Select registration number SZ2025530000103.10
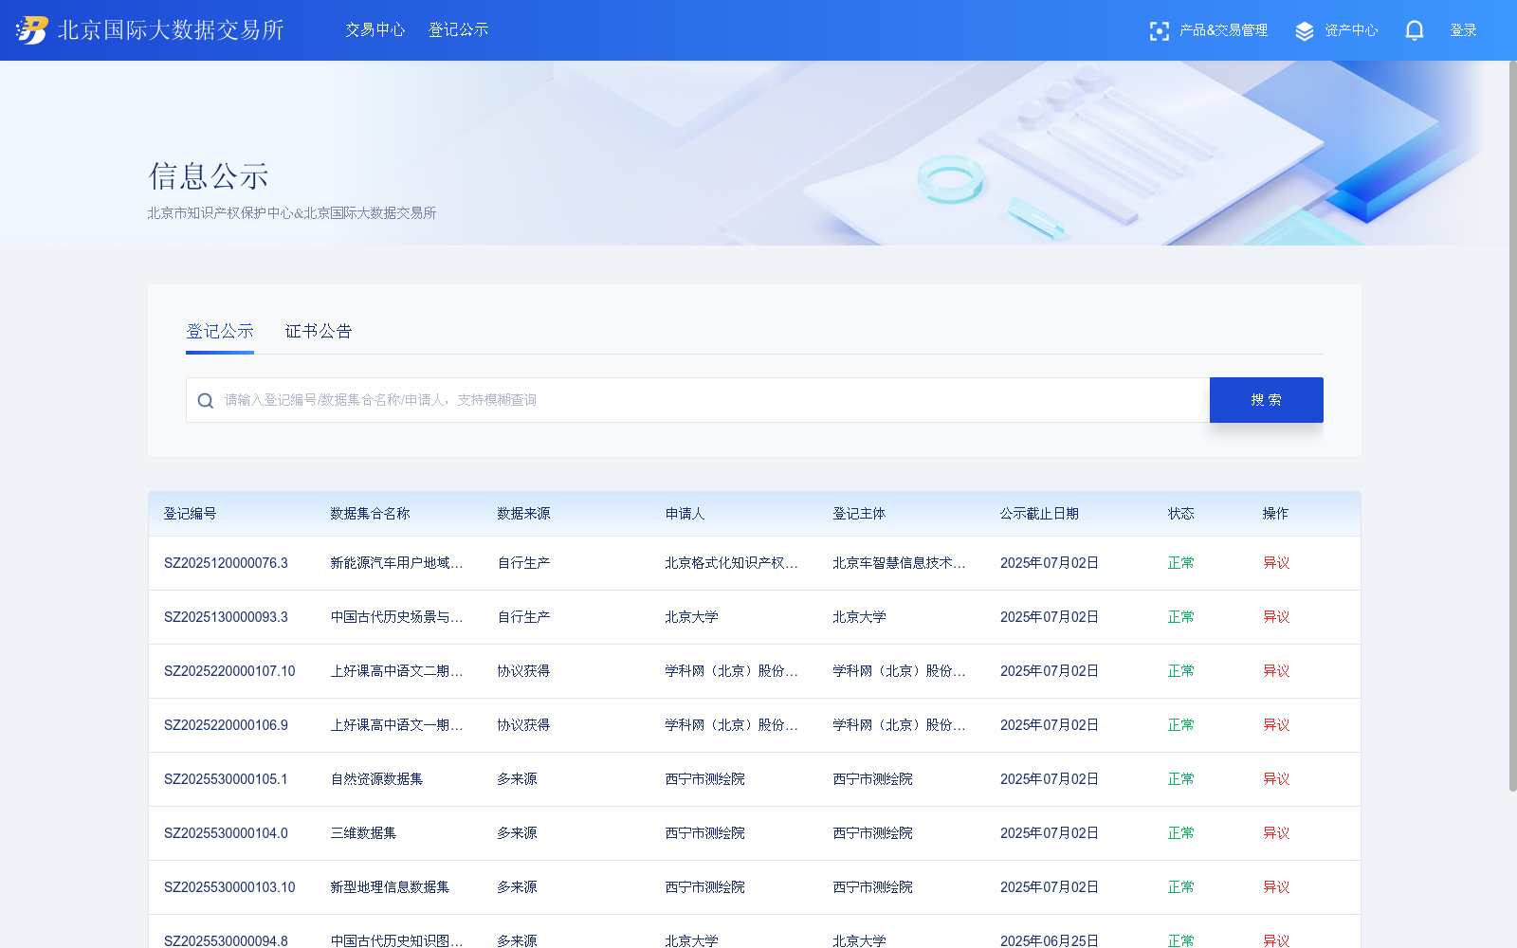This screenshot has height=948, width=1517. [x=229, y=887]
